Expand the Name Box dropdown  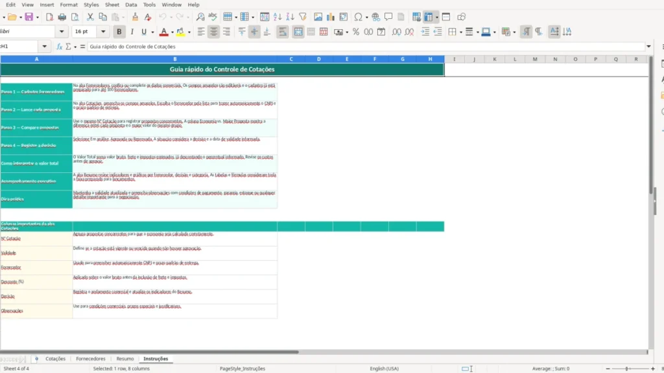coord(45,47)
